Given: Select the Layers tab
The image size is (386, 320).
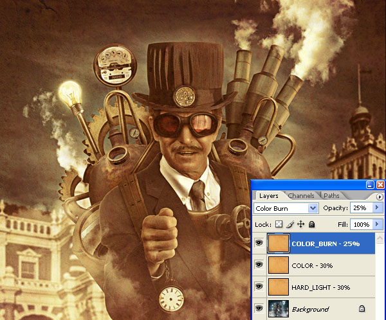Looking at the screenshot, I should click(x=268, y=196).
